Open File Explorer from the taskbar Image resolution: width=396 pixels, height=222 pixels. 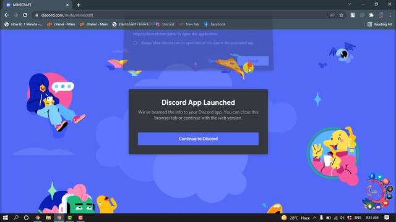(x=48, y=218)
